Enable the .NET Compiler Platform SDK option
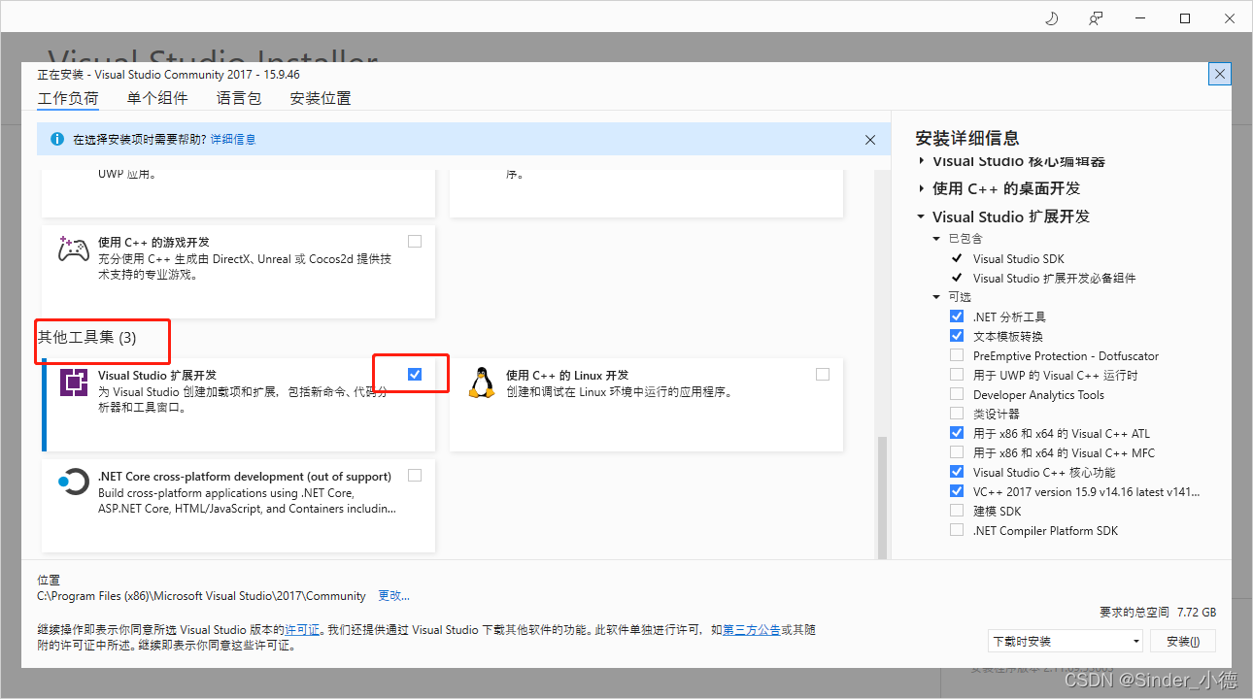The width and height of the screenshot is (1253, 699). point(957,530)
